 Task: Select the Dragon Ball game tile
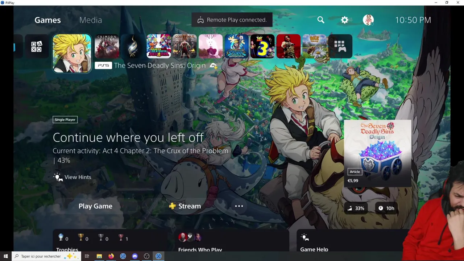point(159,46)
